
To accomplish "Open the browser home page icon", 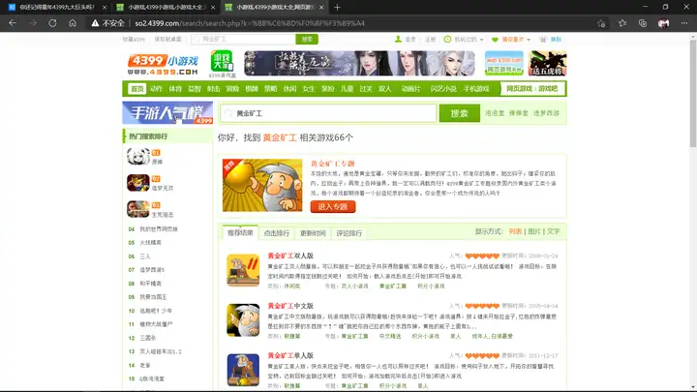I will pos(73,23).
